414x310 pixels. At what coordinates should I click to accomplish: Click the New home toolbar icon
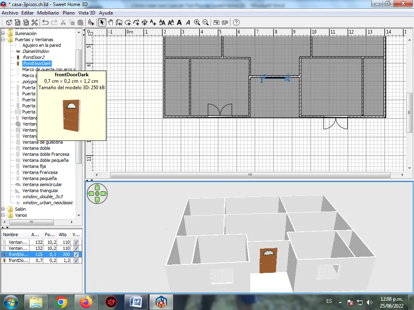(9, 23)
